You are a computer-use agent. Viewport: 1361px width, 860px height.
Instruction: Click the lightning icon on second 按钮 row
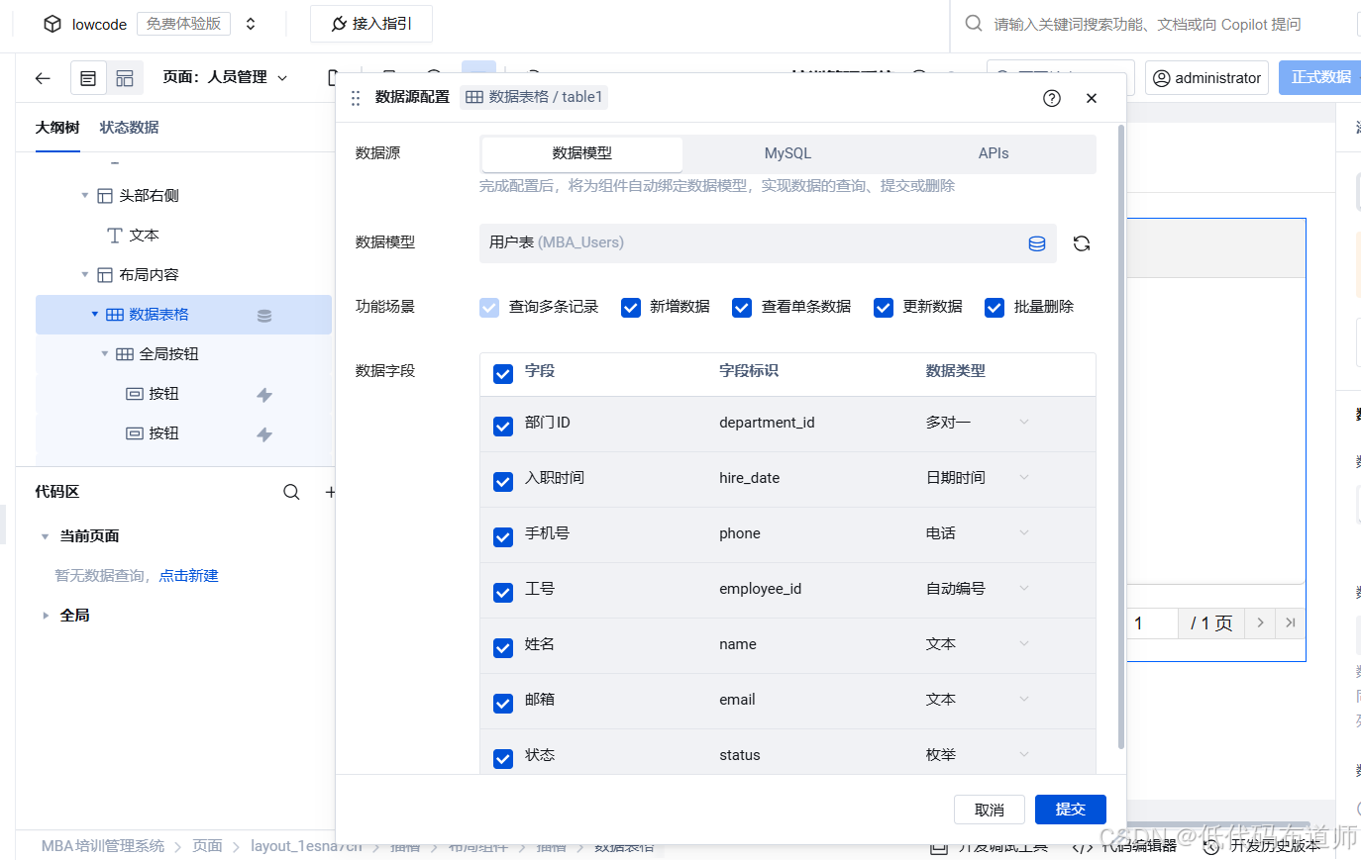(x=264, y=434)
